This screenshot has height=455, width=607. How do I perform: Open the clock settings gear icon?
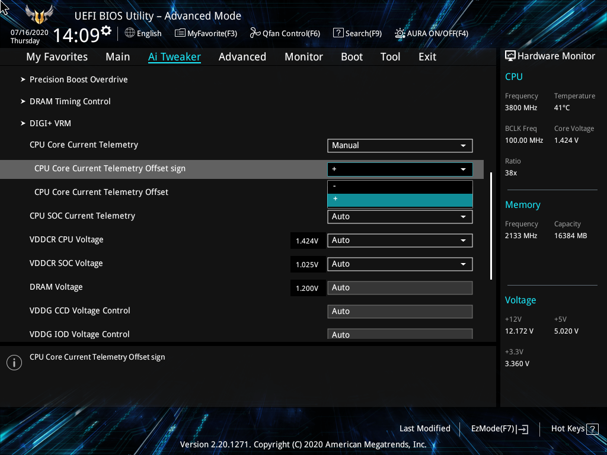point(106,30)
